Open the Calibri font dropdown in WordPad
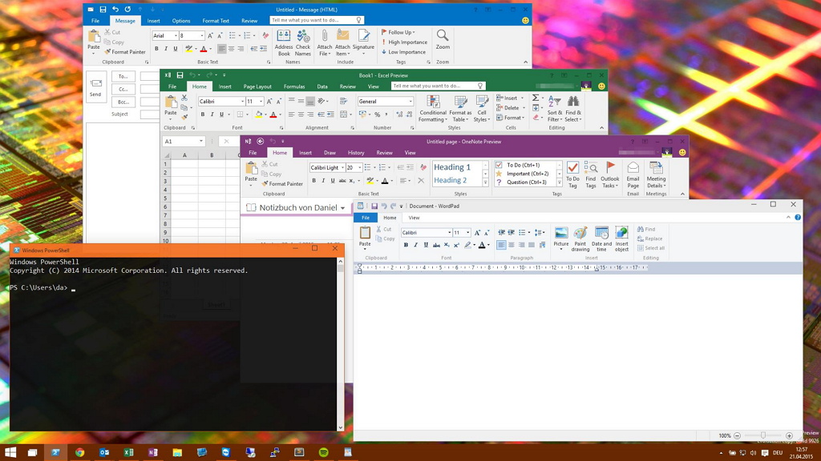Screen dimensions: 821x461 tap(449, 233)
